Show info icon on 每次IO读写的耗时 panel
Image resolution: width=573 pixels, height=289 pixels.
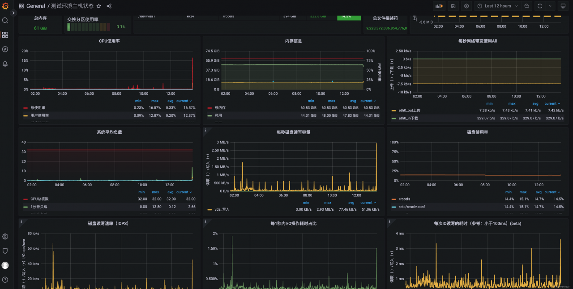click(x=389, y=221)
